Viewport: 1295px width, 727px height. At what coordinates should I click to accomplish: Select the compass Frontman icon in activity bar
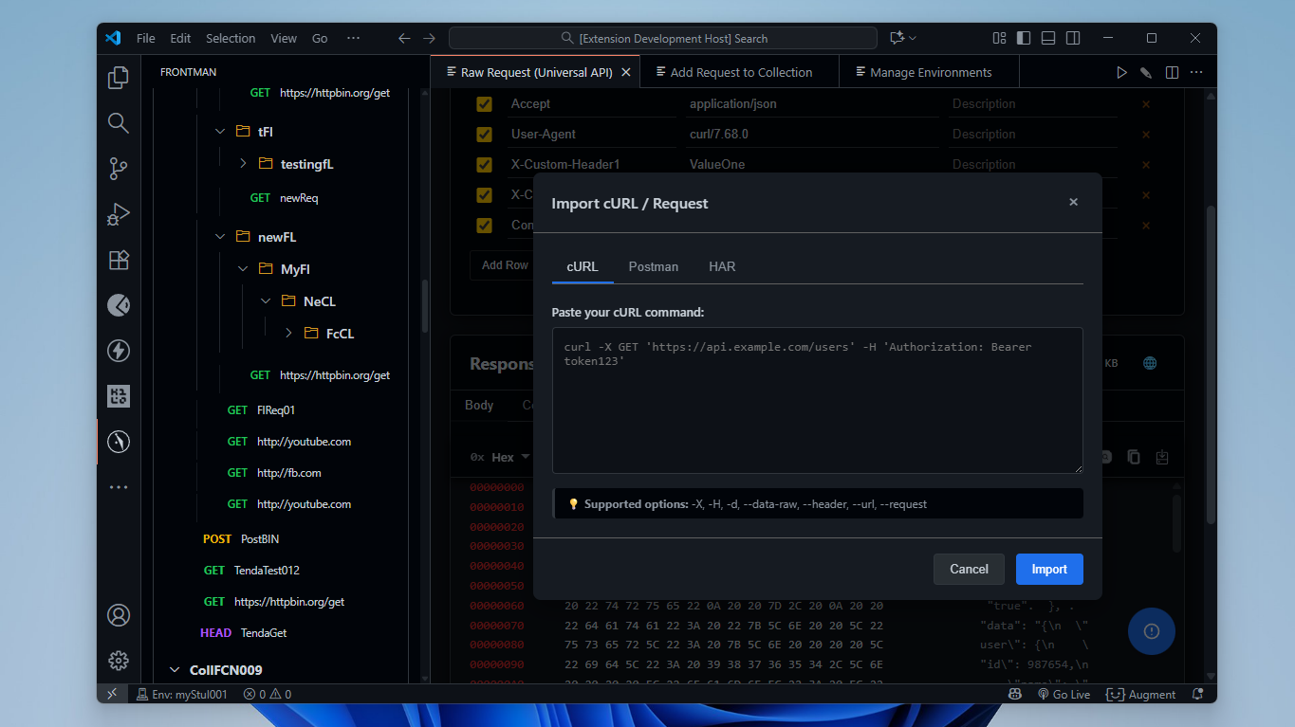click(x=119, y=442)
